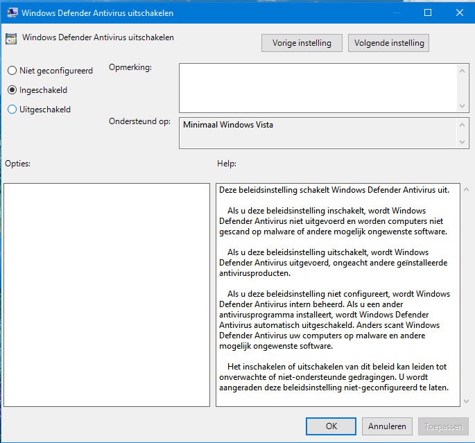The height and width of the screenshot is (443, 475).
Task: Click the Ondersteund op: label
Action: (139, 121)
